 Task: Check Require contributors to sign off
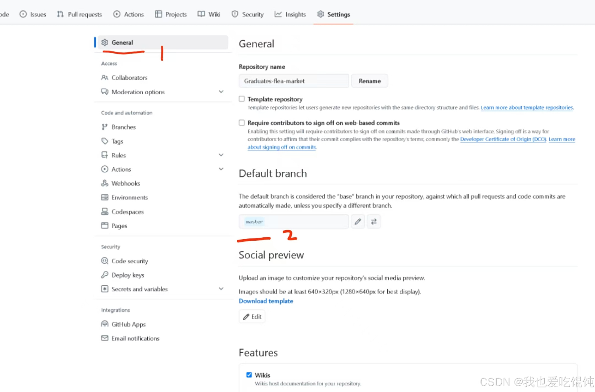tap(241, 122)
